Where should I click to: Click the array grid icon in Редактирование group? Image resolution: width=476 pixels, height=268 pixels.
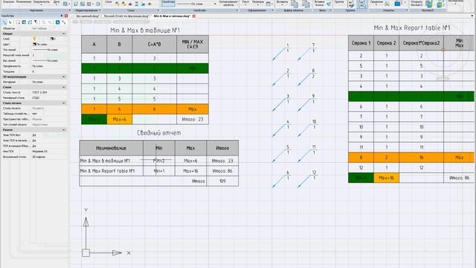89,4
